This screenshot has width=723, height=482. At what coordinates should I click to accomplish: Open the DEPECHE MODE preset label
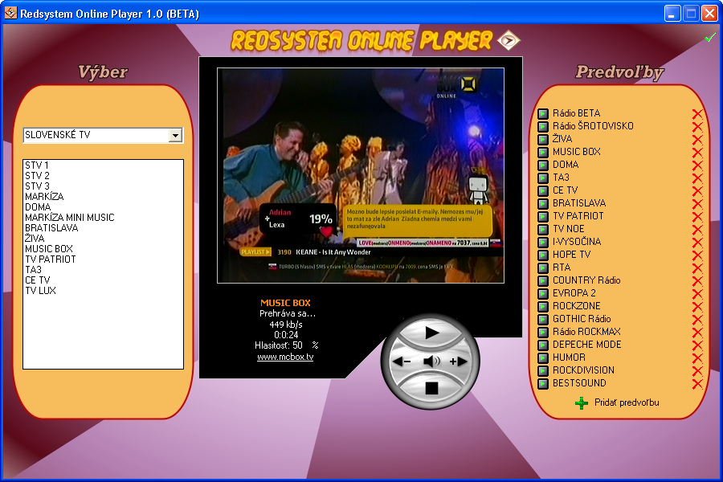pos(587,345)
